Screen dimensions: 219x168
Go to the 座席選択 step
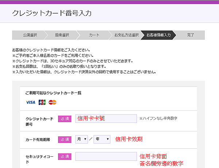[62, 35]
